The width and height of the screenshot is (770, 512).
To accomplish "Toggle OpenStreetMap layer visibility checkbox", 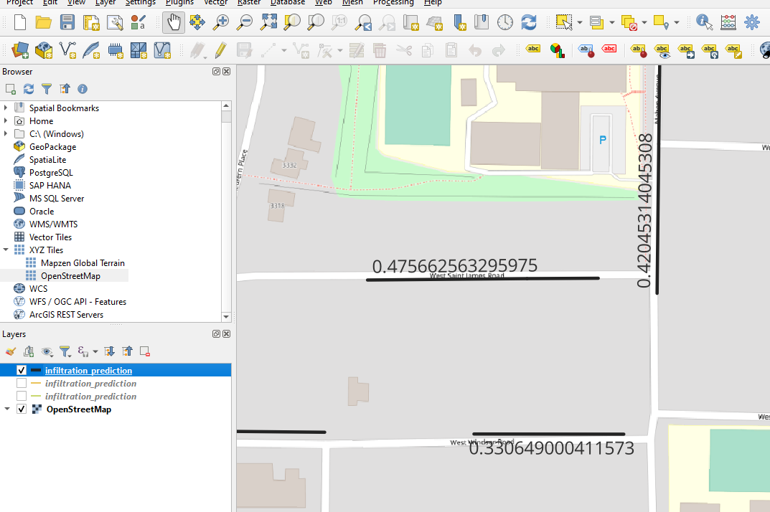I will (21, 409).
